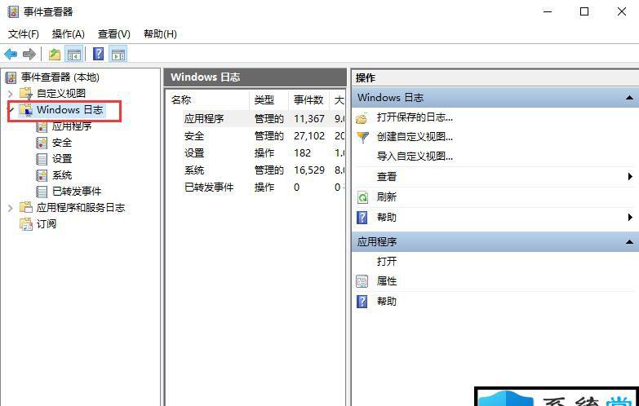Sort by the 名称 column header
The height and width of the screenshot is (406, 639).
pos(208,99)
